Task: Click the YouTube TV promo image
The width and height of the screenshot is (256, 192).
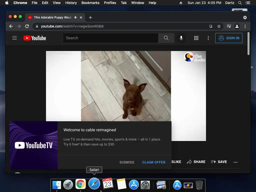Action: pos(33,145)
